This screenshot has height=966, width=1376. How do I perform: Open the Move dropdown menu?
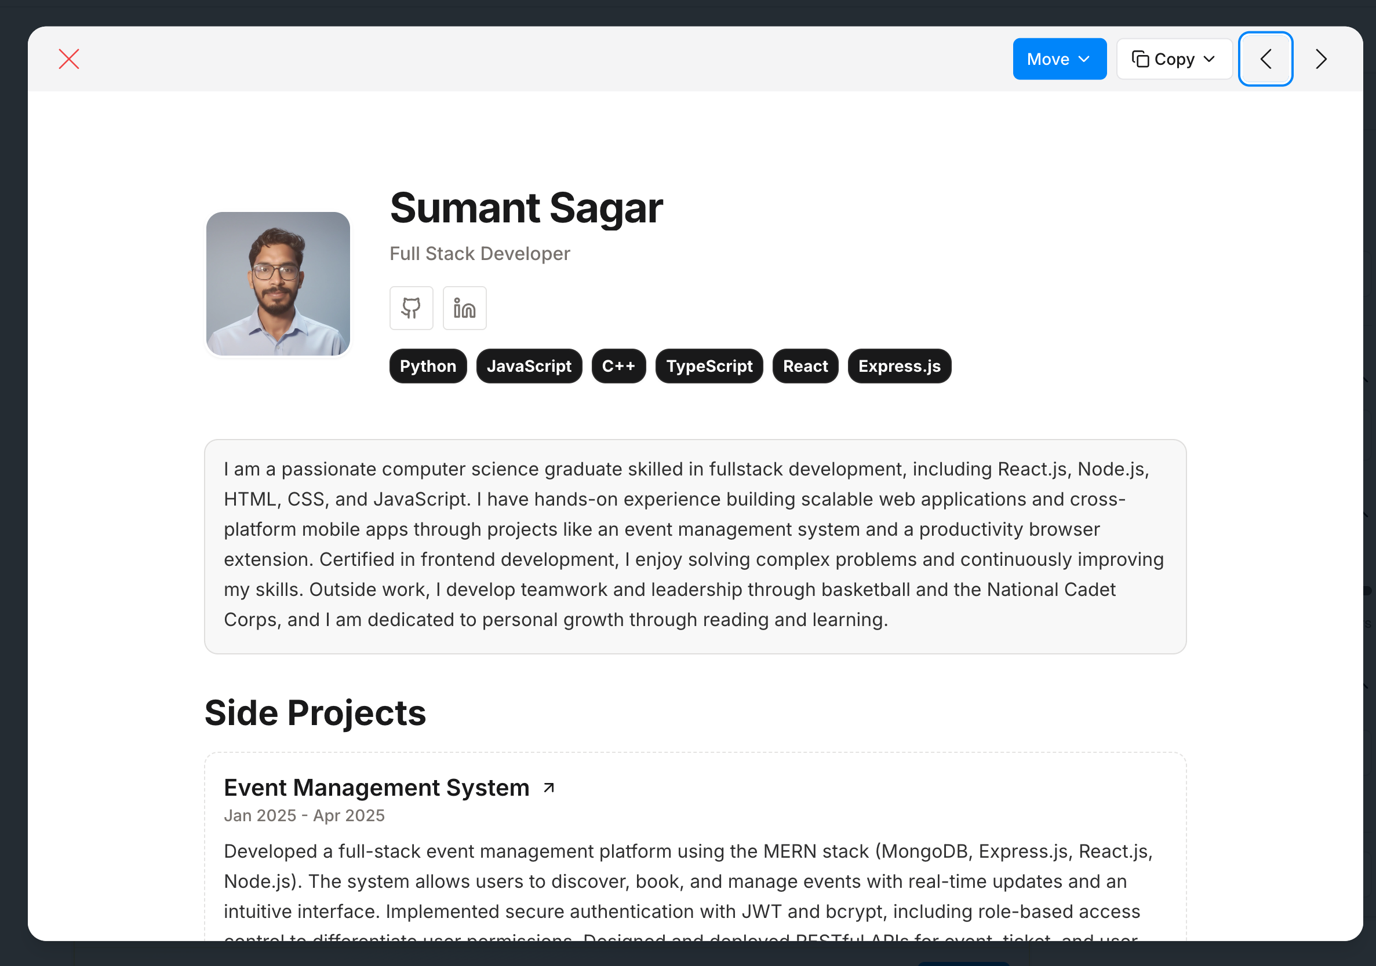[1059, 58]
